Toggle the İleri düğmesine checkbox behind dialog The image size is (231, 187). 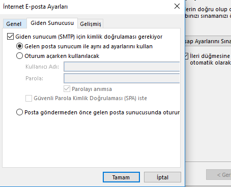coord(187,56)
